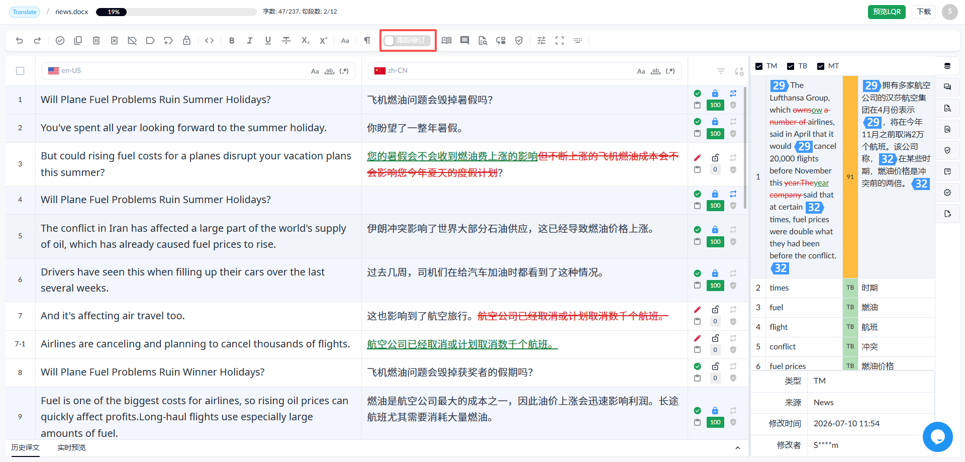The width and height of the screenshot is (965, 462).
Task: Click the empty target cell of segment 4
Action: point(525,200)
